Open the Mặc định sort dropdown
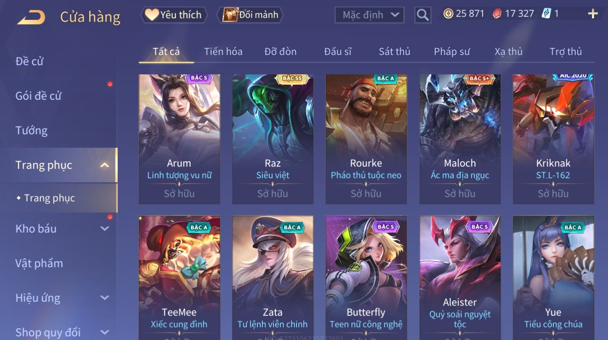This screenshot has height=340, width=608. (370, 15)
